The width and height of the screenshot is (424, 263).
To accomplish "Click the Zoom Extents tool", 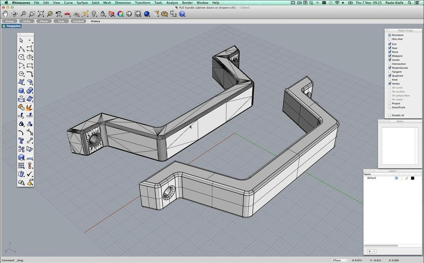I will (41, 14).
